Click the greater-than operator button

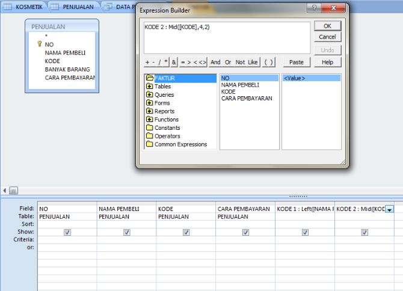tap(189, 62)
